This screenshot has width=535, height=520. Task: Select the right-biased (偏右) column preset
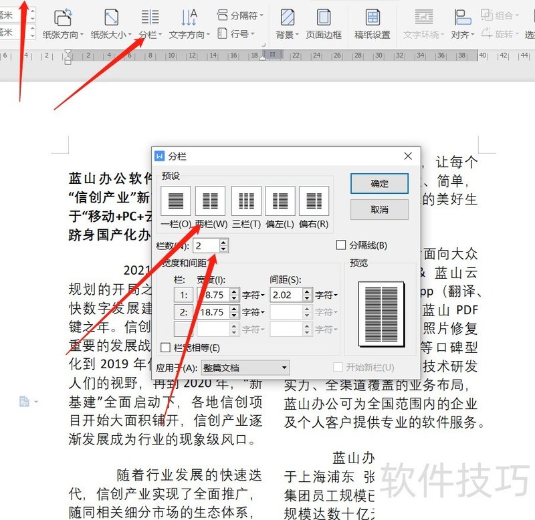[x=314, y=201]
